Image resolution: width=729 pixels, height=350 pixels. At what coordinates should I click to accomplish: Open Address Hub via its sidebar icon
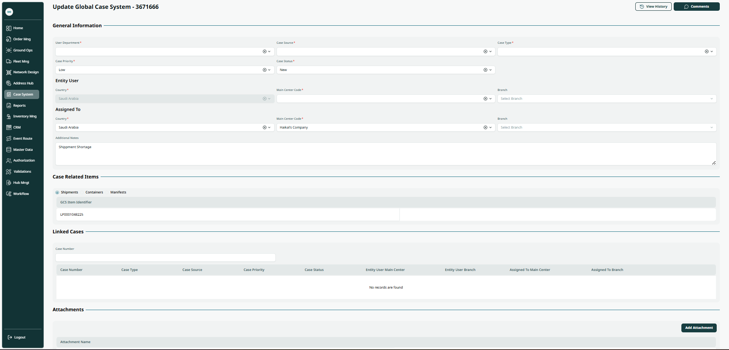[x=8, y=83]
